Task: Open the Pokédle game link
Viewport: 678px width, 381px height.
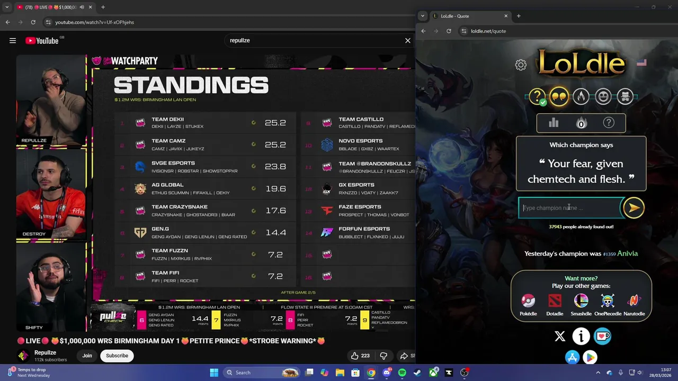Action: (528, 305)
